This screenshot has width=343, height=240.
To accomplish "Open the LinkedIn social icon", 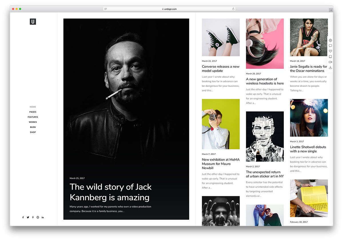I will click(43, 217).
